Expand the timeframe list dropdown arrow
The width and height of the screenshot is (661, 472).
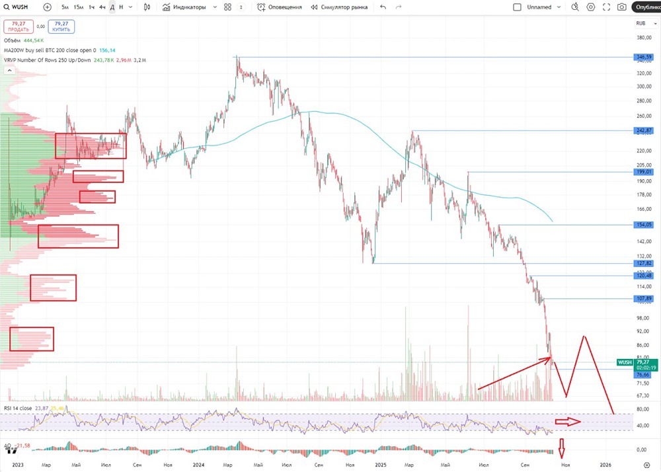tap(130, 7)
